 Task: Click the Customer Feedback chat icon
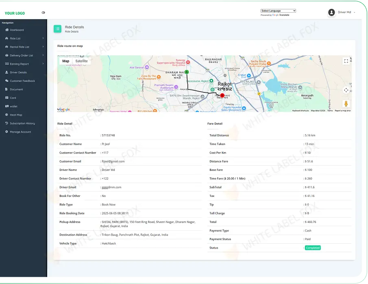coord(7,81)
